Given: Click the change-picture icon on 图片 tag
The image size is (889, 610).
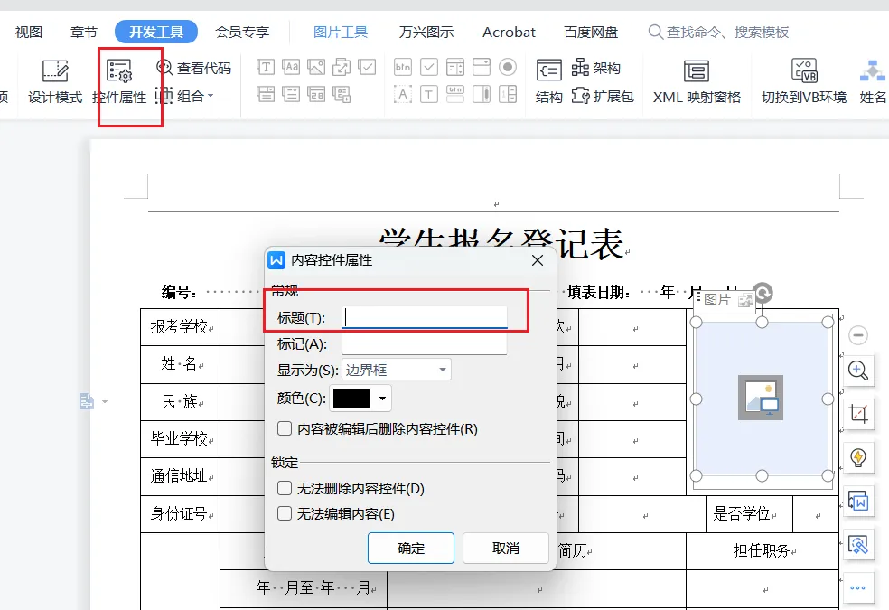Looking at the screenshot, I should pyautogui.click(x=745, y=300).
